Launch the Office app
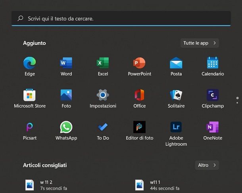The image size is (242, 193). 140,98
